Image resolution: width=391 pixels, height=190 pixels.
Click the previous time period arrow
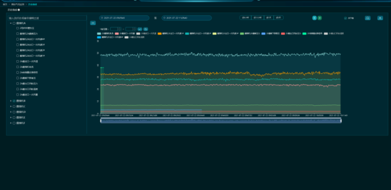click(314, 18)
